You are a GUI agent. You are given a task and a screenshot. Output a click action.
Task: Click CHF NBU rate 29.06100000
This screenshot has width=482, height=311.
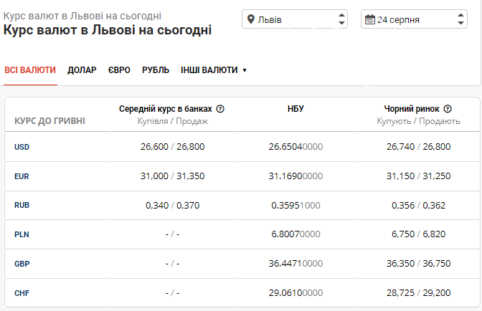click(296, 292)
